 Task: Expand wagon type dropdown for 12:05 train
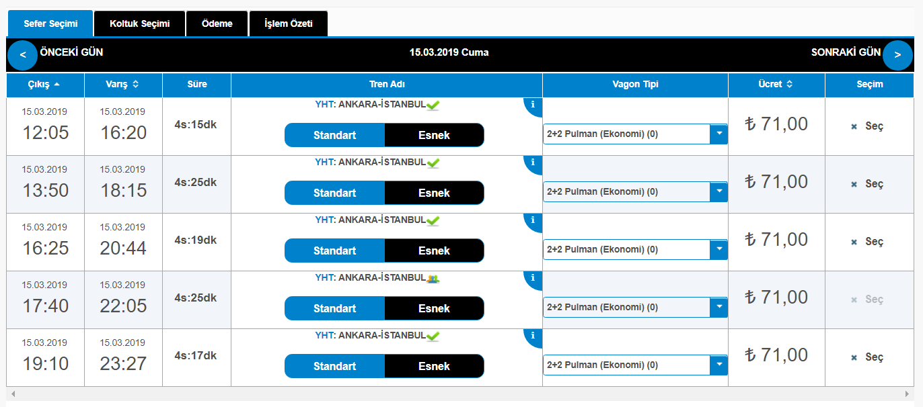point(718,134)
